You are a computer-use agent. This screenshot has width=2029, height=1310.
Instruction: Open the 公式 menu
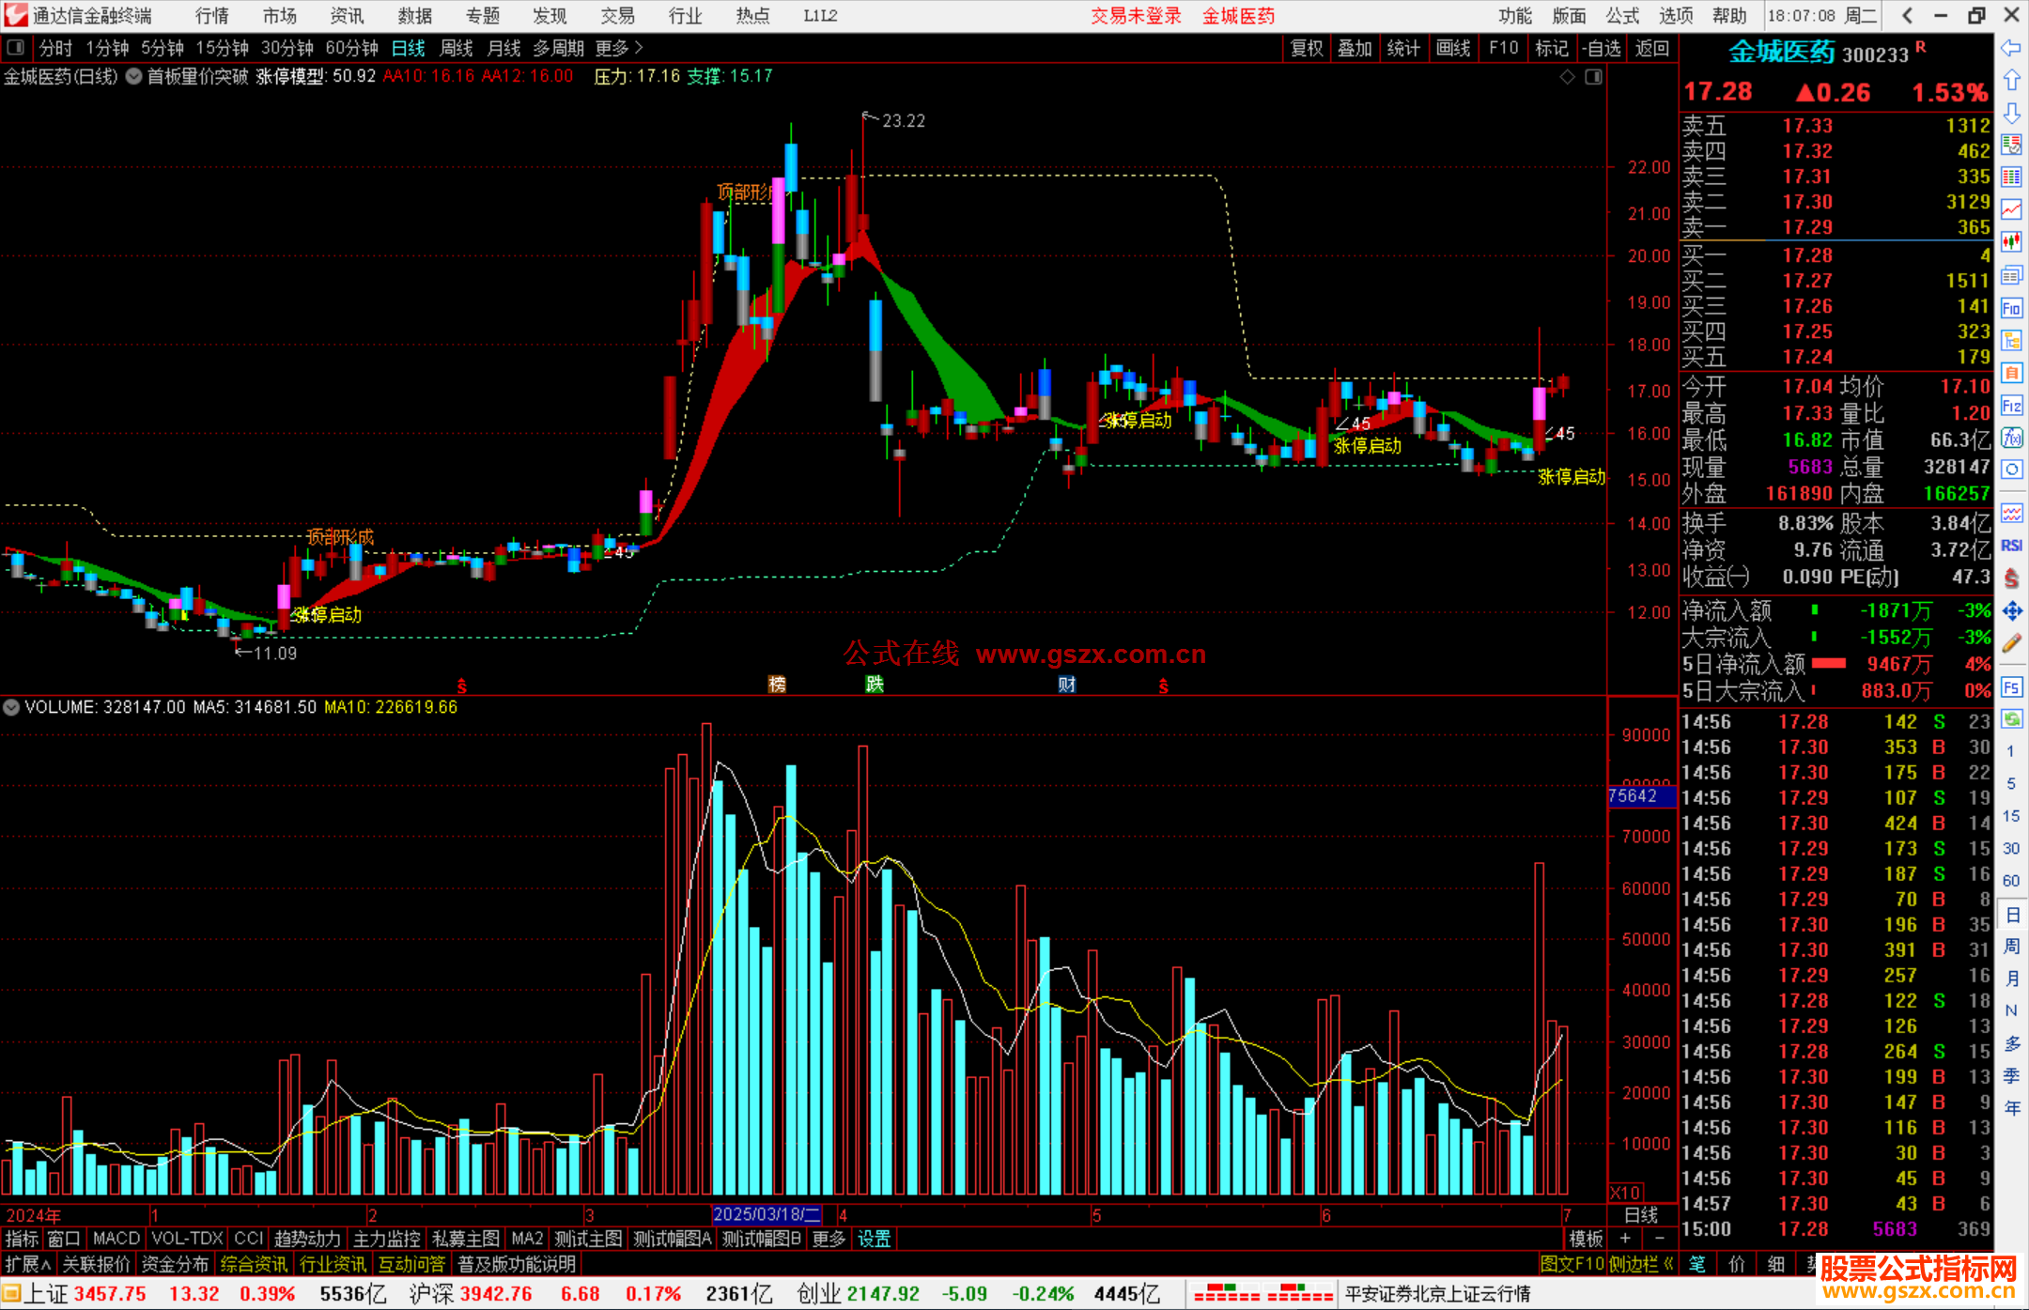coord(1622,16)
